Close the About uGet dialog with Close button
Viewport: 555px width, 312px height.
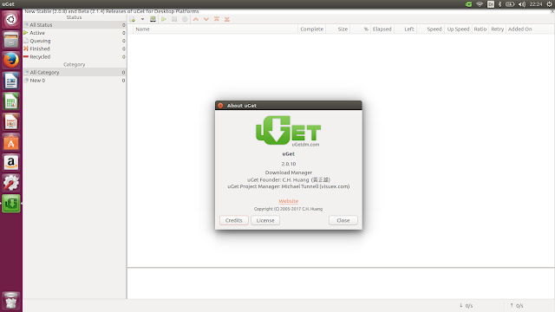pos(343,220)
